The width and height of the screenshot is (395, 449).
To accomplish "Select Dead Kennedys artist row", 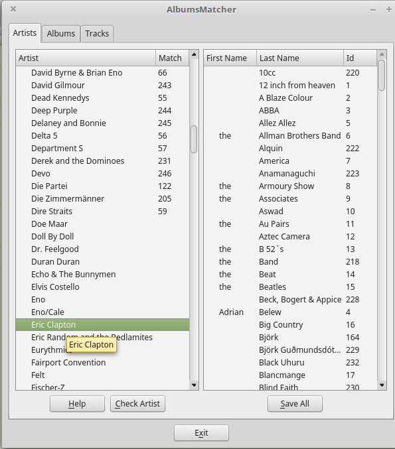I will (x=103, y=98).
